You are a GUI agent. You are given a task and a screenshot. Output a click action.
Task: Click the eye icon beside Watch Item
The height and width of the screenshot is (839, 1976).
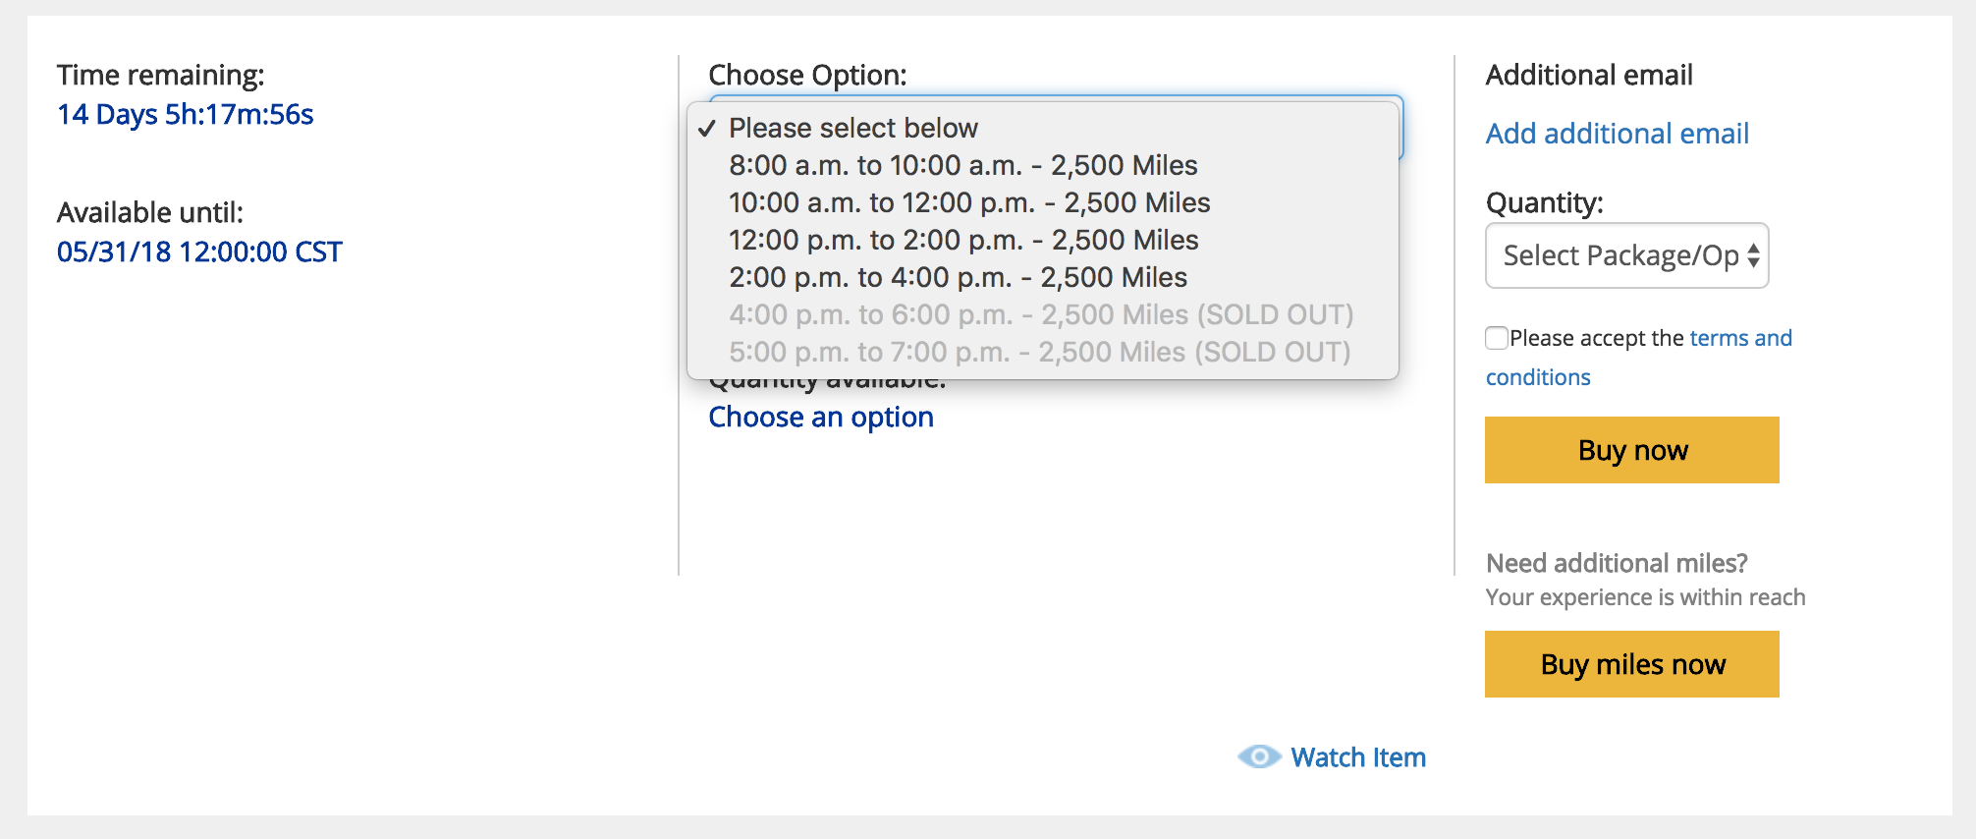click(x=1259, y=756)
